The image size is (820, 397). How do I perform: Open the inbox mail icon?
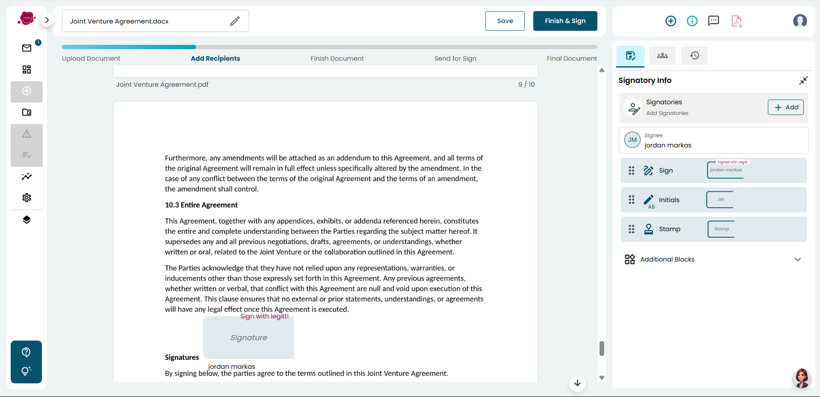26,48
